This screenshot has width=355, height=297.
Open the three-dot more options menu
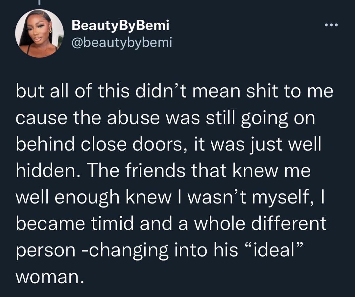point(331,25)
